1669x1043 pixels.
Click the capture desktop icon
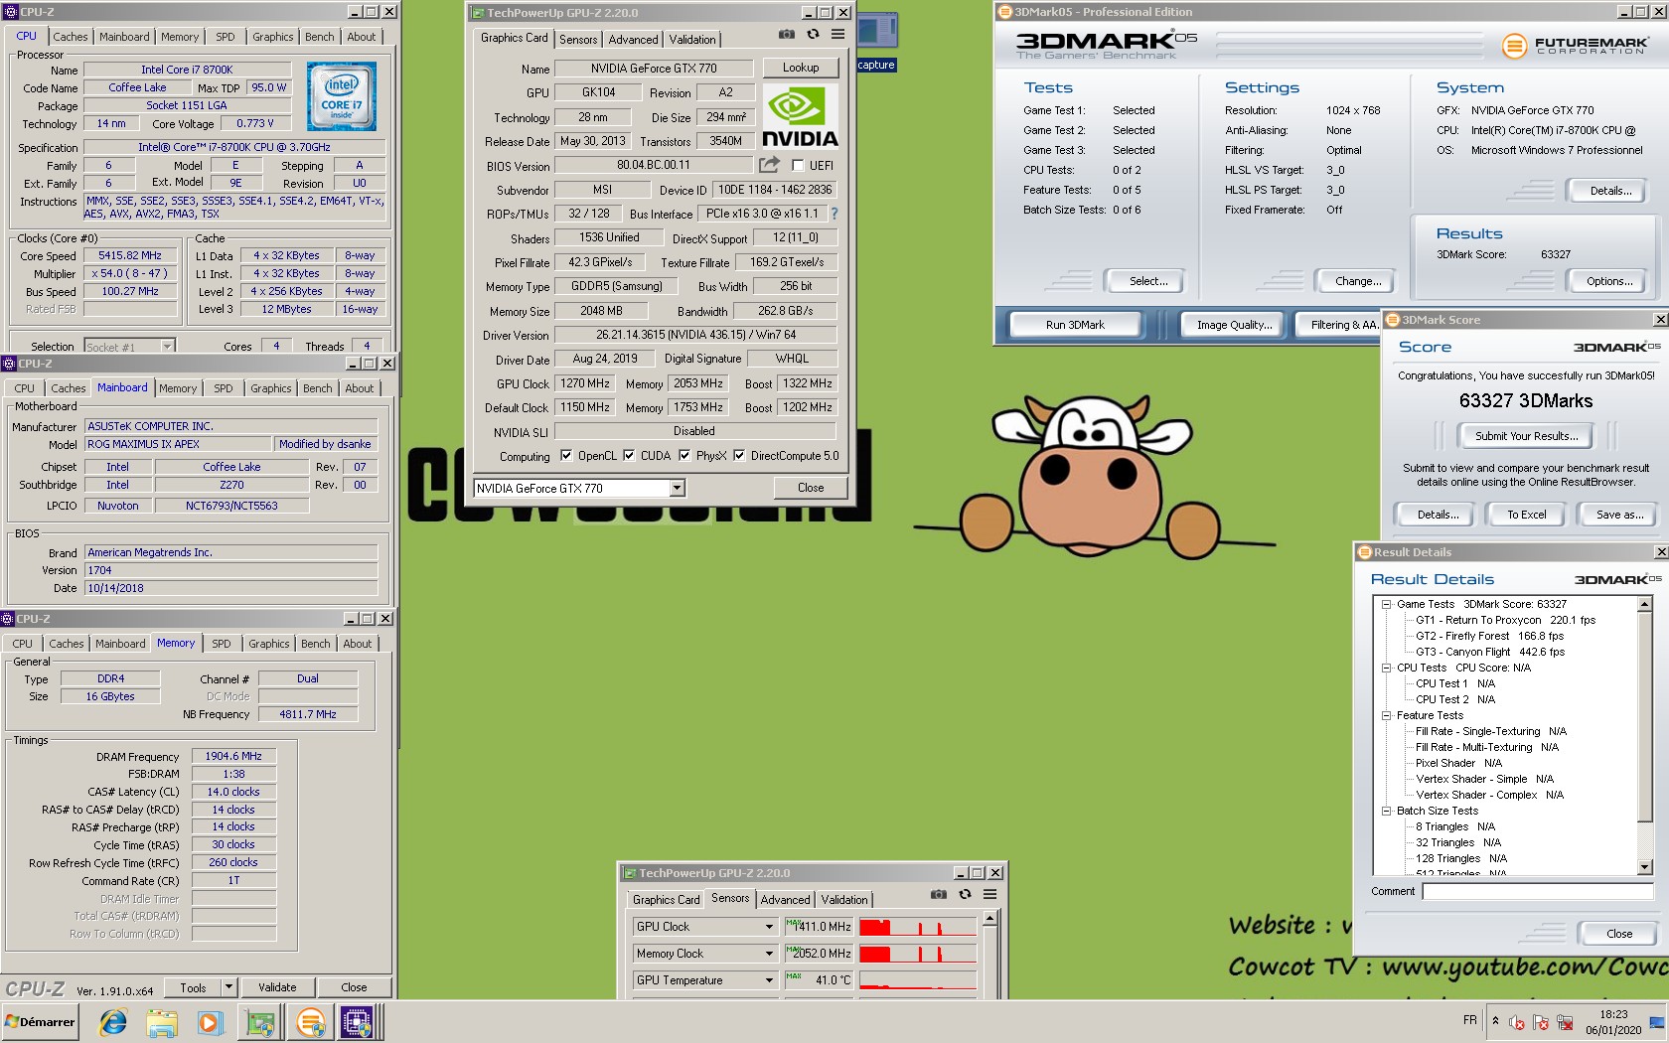tap(876, 43)
